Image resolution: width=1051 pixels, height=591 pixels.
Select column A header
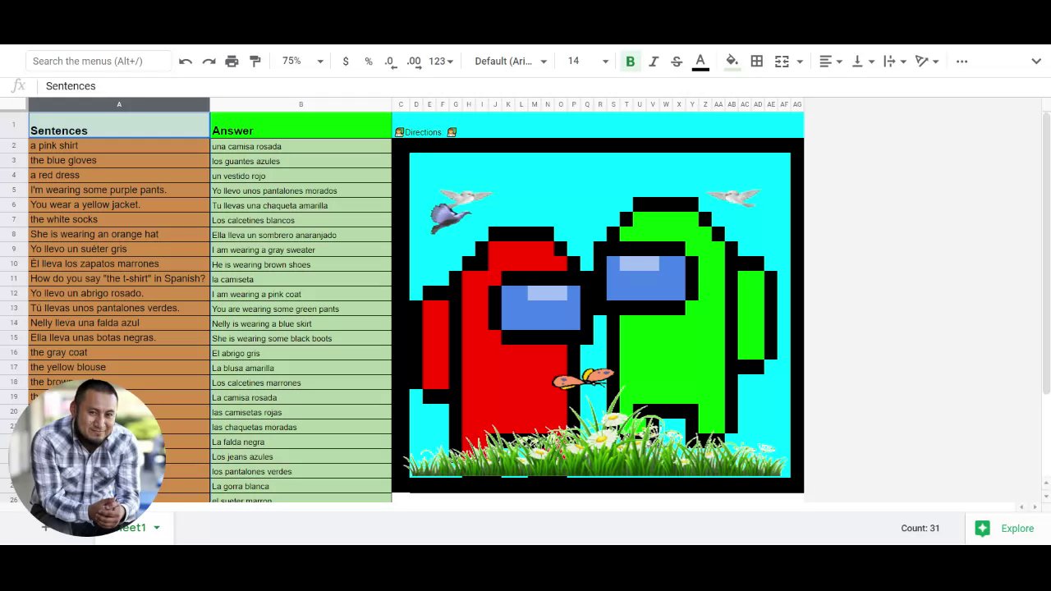point(119,104)
